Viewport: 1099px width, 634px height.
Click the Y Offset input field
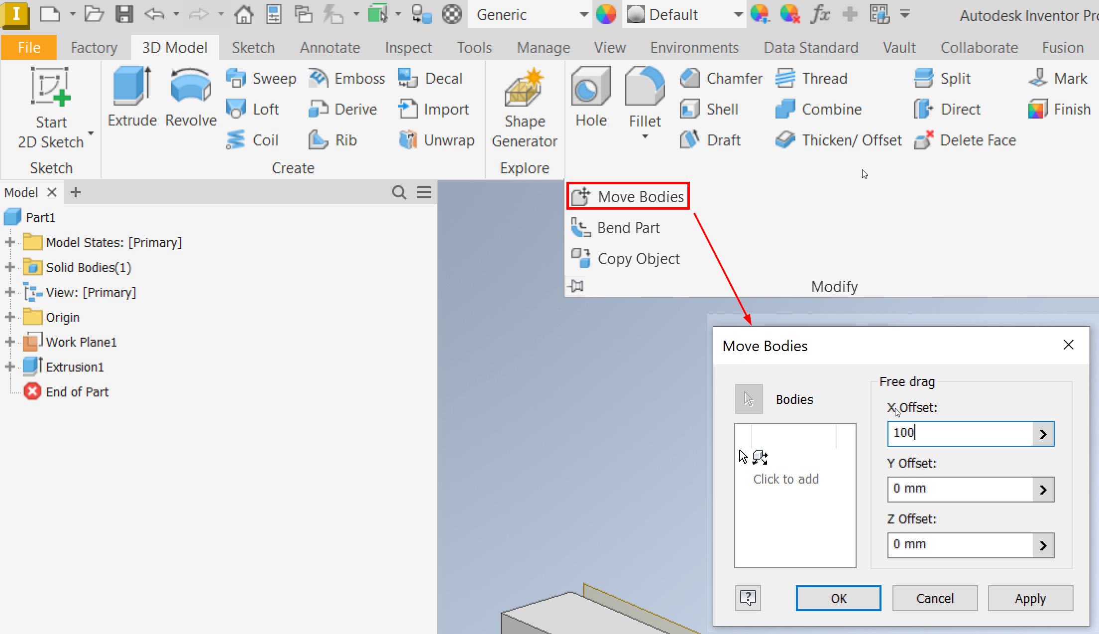[960, 489]
